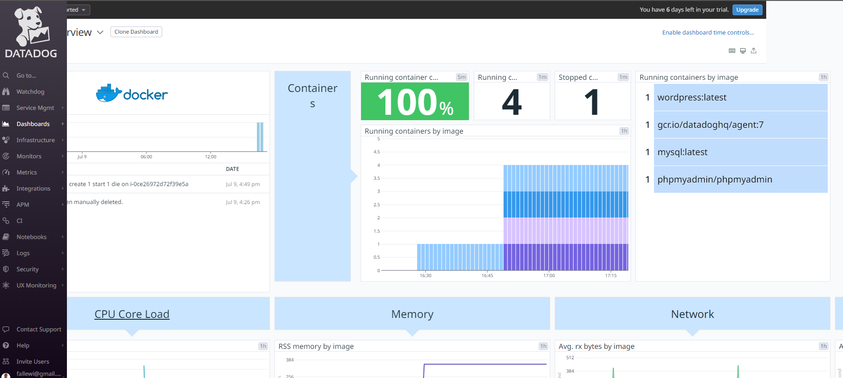Click the RSS memory by image title

316,346
